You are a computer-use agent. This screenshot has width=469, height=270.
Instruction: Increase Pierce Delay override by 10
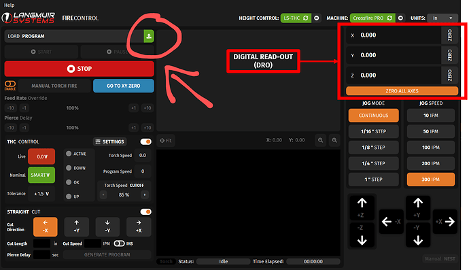[x=147, y=128]
